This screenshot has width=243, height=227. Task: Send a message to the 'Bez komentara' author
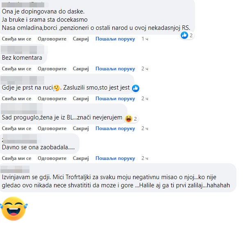coord(115,69)
